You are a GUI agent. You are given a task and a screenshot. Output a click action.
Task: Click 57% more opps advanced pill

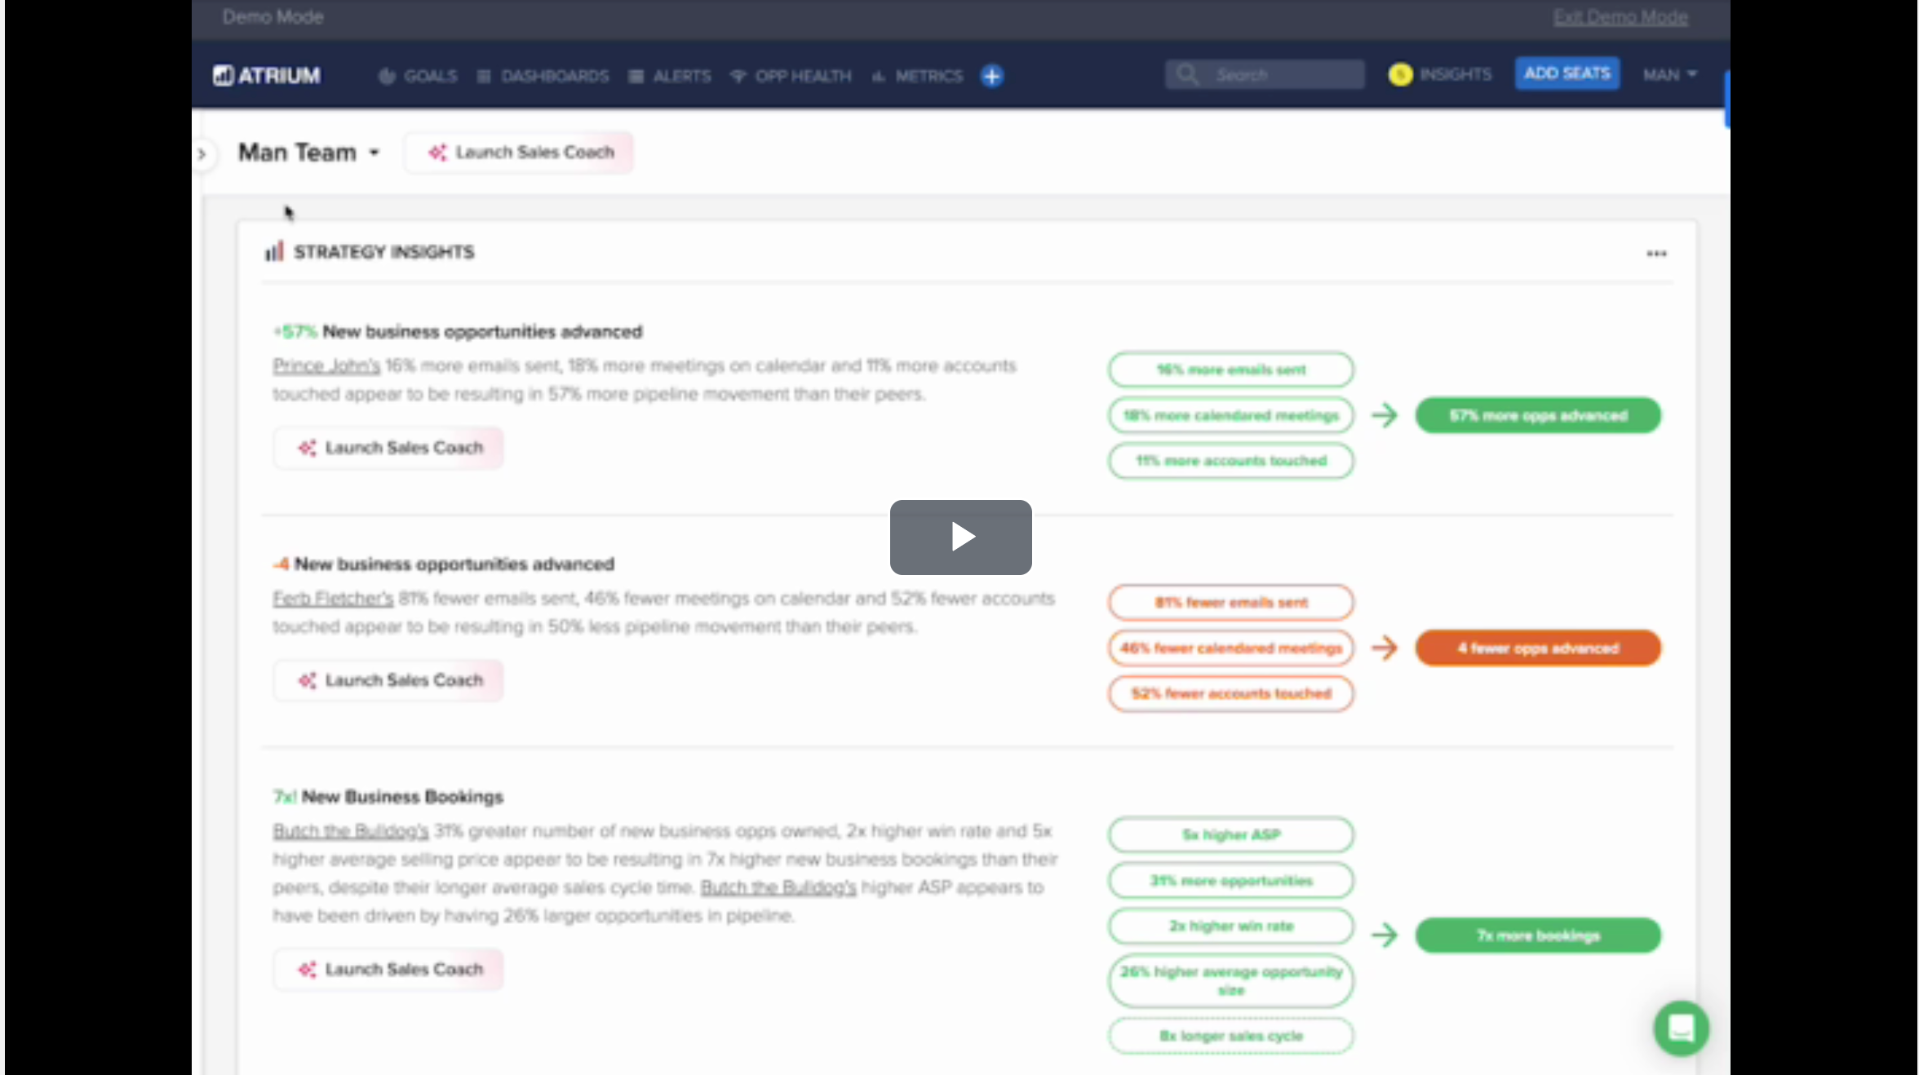coord(1538,415)
